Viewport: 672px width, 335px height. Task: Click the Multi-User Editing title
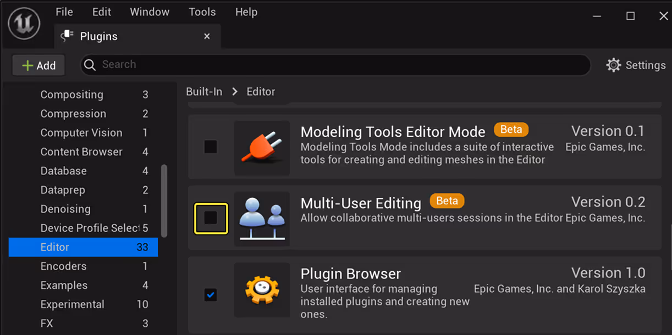(361, 203)
